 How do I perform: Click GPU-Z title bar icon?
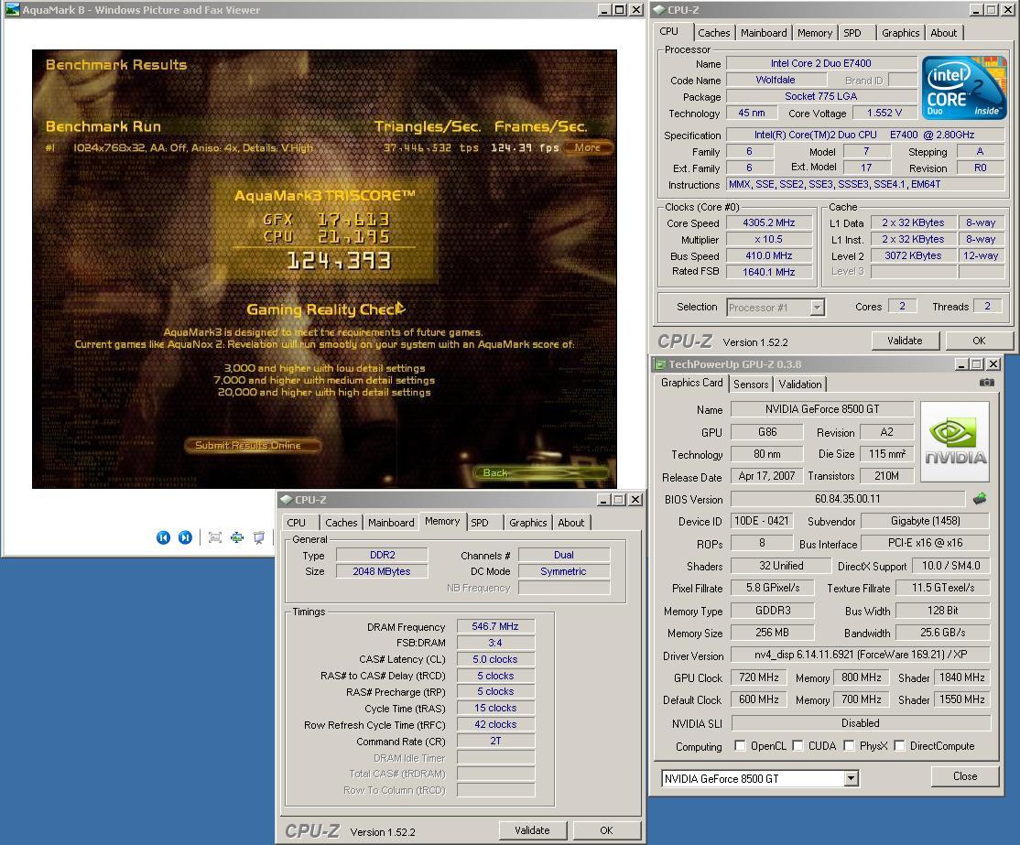(660, 364)
